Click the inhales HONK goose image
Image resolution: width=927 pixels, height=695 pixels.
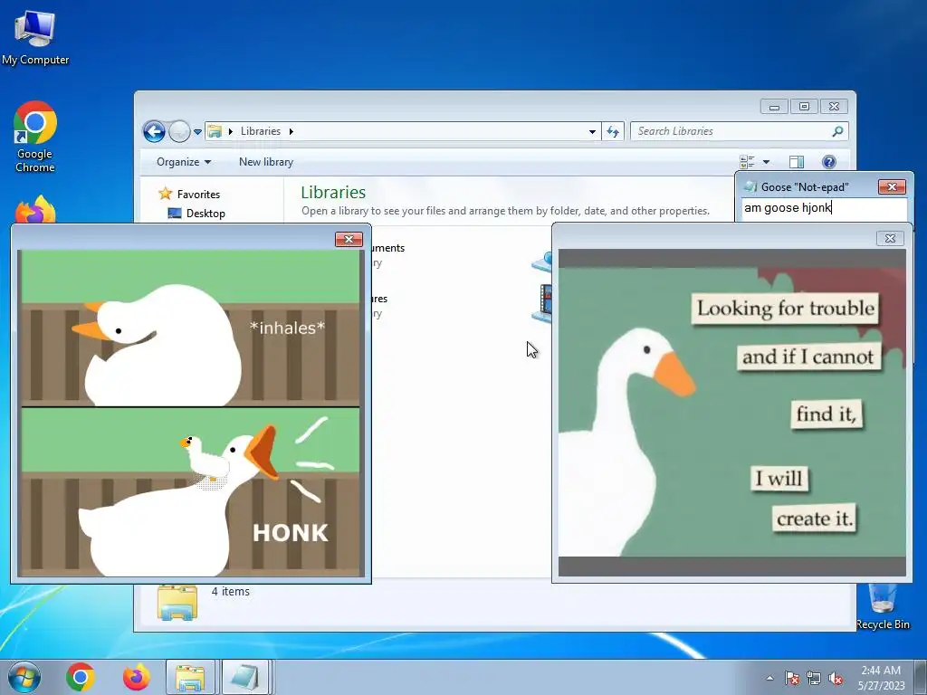pyautogui.click(x=191, y=413)
